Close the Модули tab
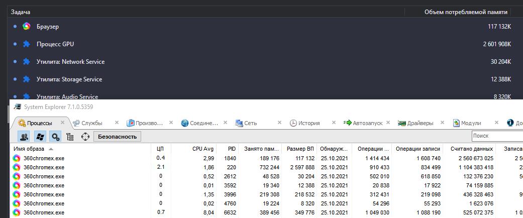This screenshot has height=218, width=523. [496, 123]
